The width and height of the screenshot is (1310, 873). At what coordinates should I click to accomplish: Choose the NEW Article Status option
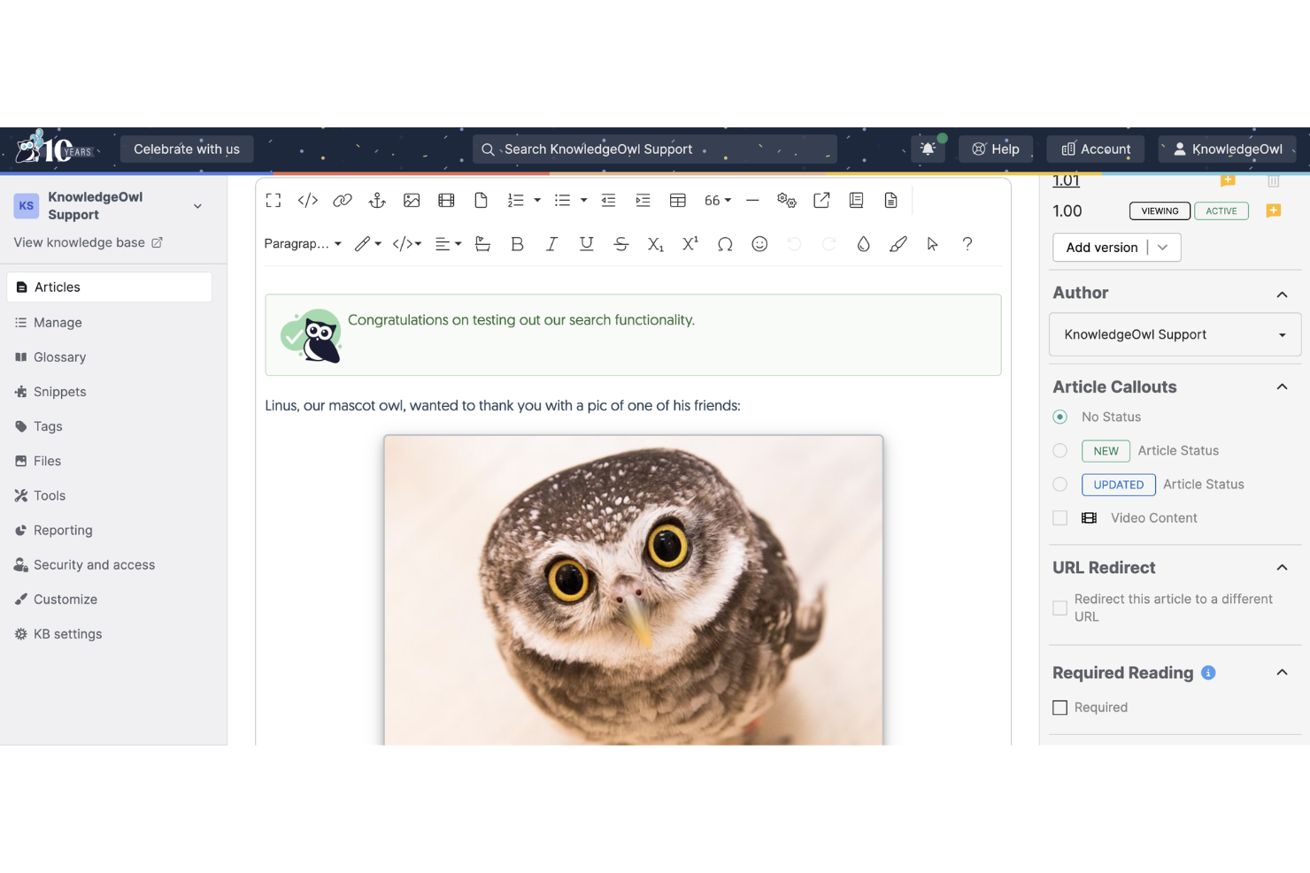1060,450
